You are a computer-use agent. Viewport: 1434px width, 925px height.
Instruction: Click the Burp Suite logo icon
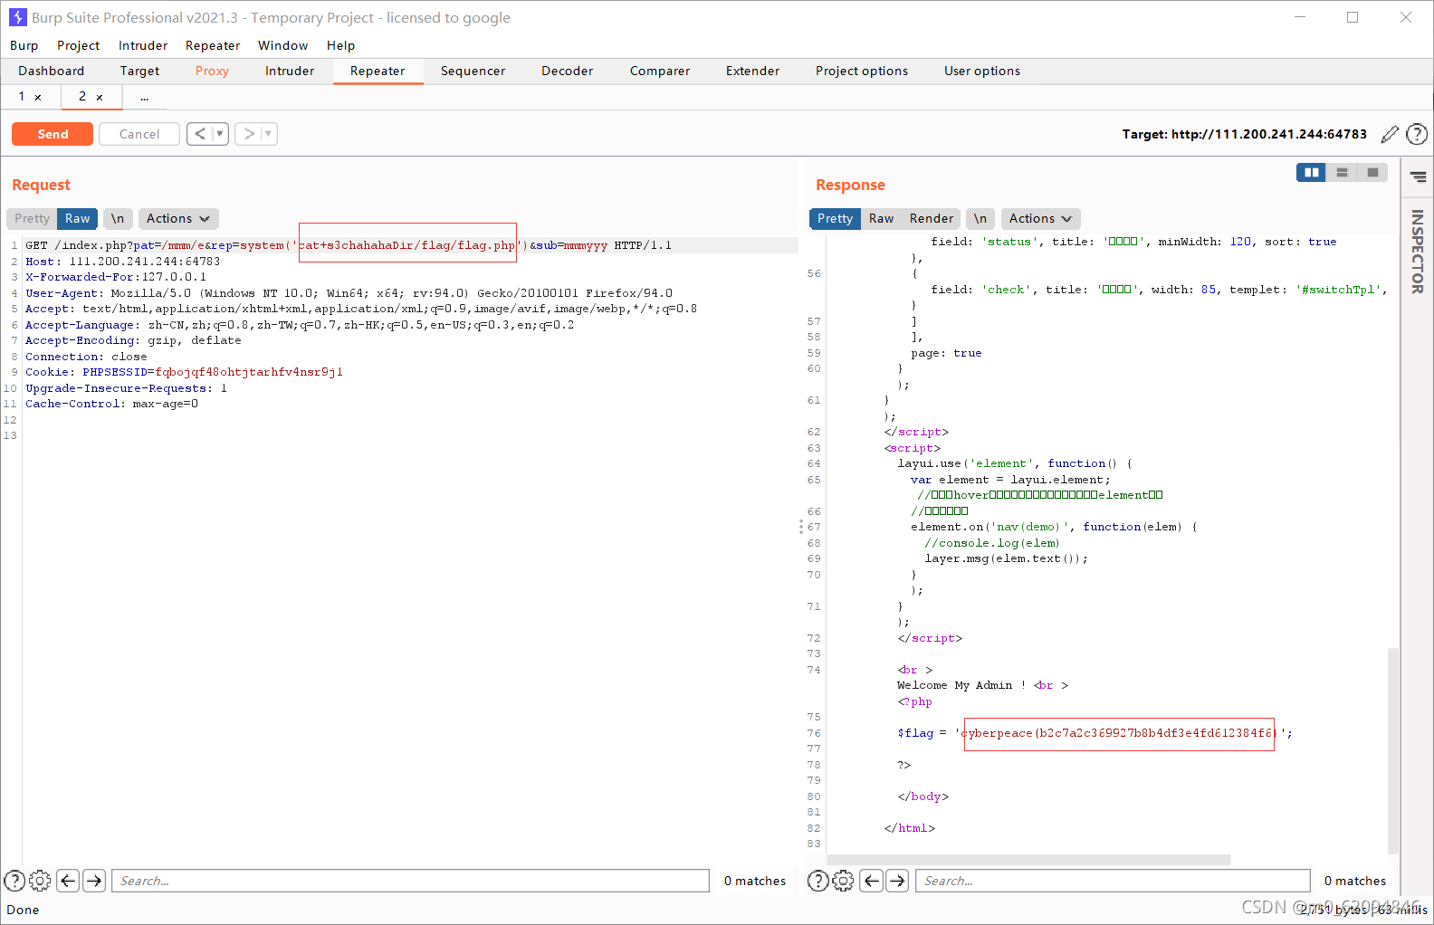(17, 17)
